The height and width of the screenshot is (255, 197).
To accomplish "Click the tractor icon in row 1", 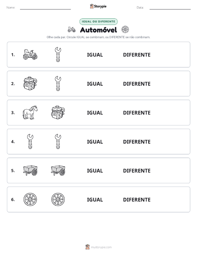I will (x=30, y=55).
